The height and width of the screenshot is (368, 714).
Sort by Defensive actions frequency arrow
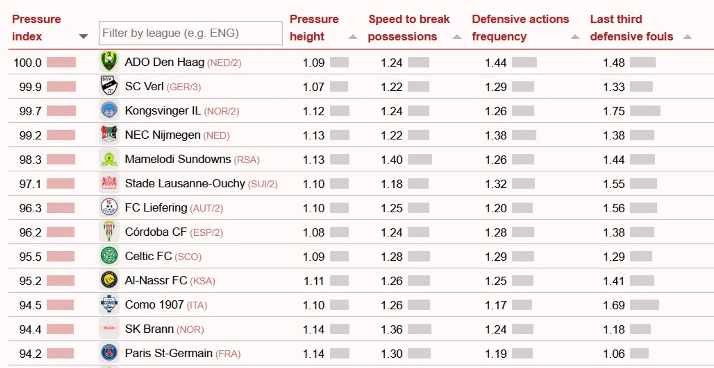click(575, 37)
